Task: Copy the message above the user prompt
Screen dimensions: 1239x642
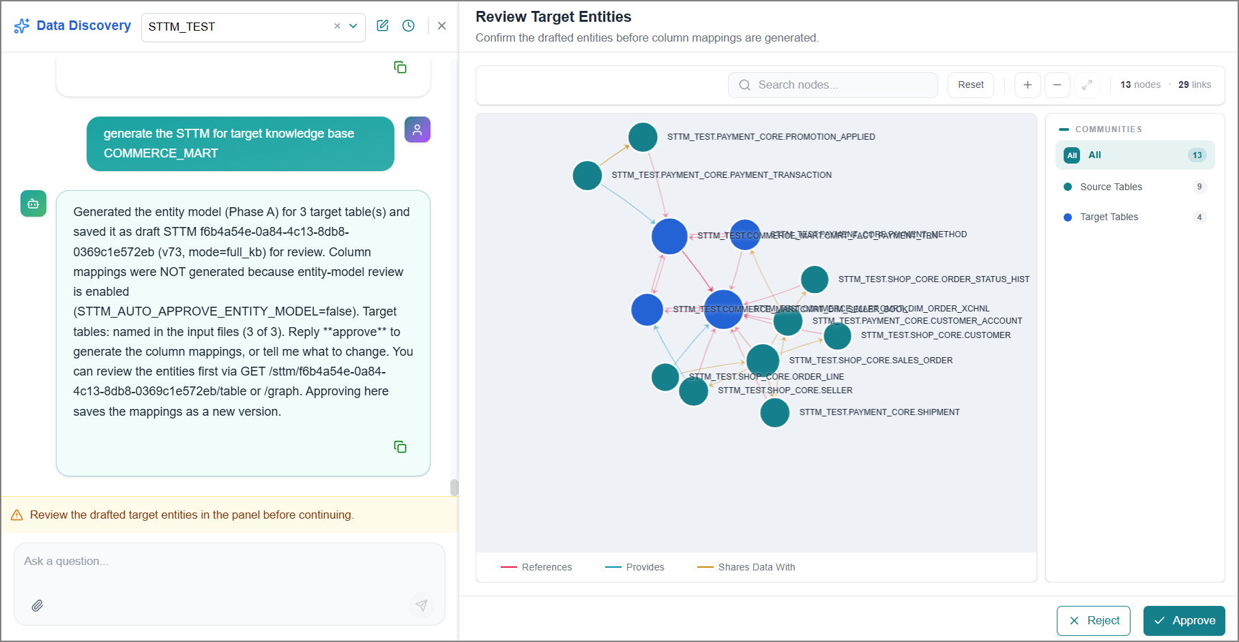Action: (x=400, y=67)
